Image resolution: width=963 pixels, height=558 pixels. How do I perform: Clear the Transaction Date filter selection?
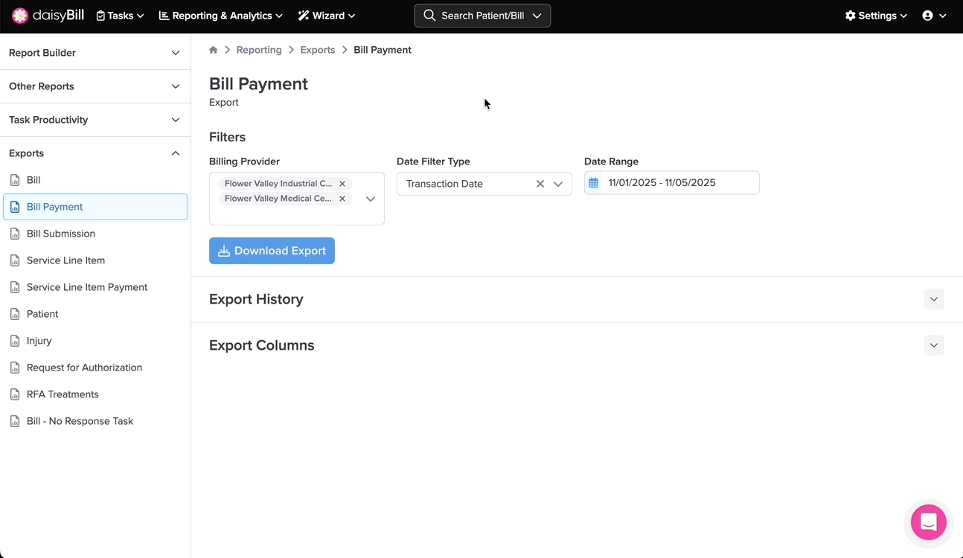pyautogui.click(x=540, y=184)
